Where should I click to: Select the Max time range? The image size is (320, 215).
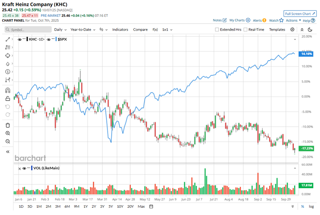point(141,207)
